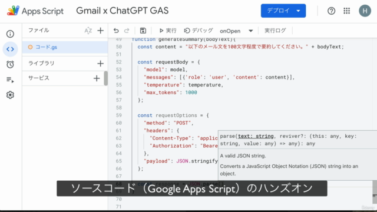377x212 pixels.
Task: Start debugging with デバッグ button
Action: click(199, 31)
